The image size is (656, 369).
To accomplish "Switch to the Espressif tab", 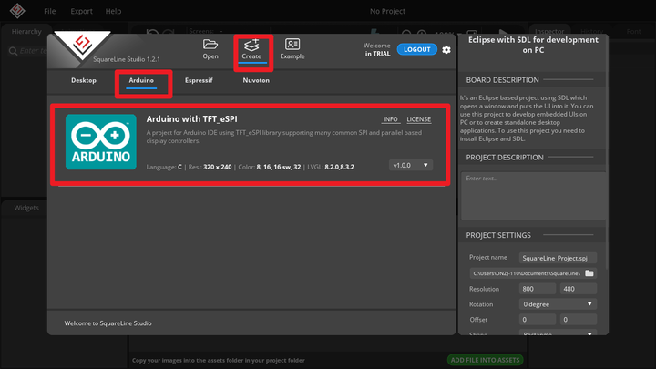I will coord(199,80).
